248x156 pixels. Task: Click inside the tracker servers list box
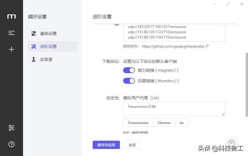coord(174,33)
